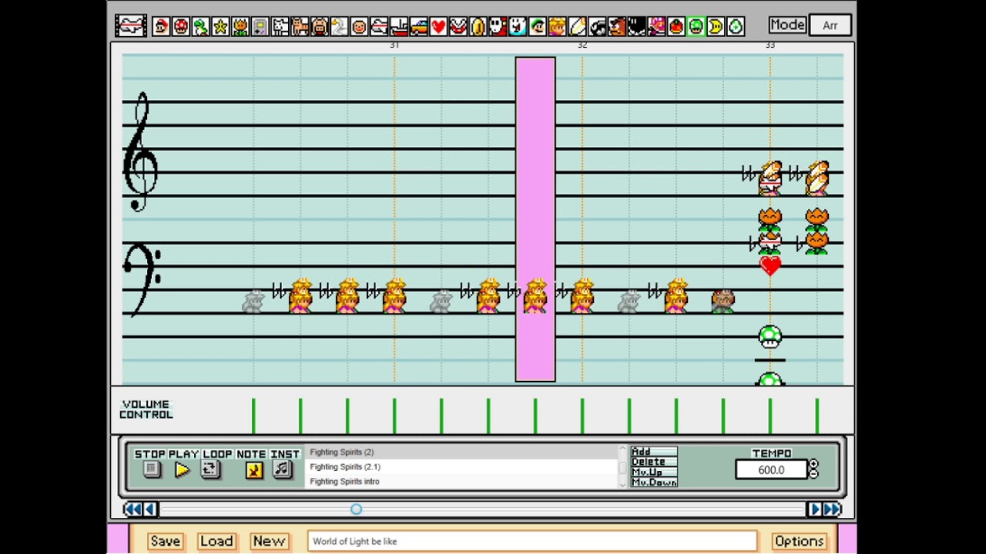
Task: Toggle the LOOP button
Action: coord(210,470)
